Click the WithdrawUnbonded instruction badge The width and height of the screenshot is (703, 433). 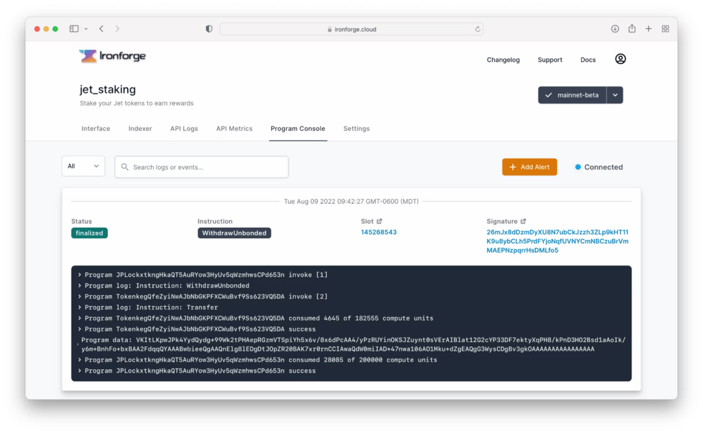coord(234,233)
